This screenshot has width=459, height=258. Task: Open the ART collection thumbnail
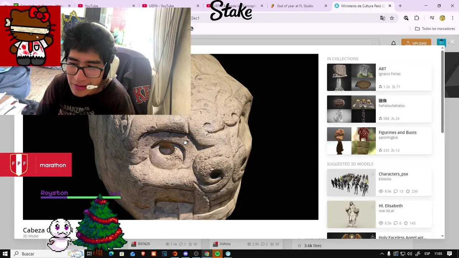pyautogui.click(x=351, y=77)
